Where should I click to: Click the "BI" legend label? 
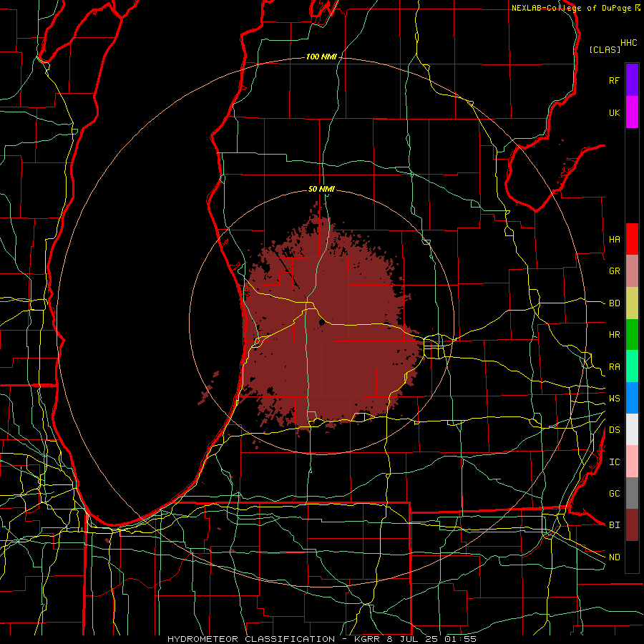[x=614, y=525]
